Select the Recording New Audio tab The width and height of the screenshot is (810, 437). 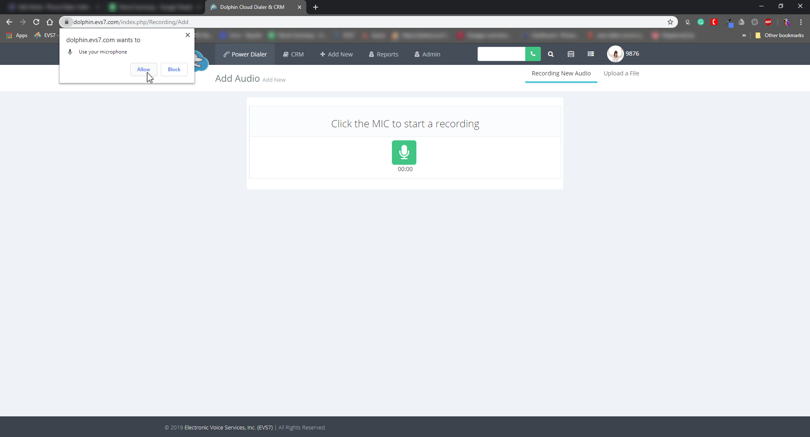[x=561, y=73]
